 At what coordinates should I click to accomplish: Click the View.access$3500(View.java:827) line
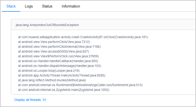[x=53, y=51]
